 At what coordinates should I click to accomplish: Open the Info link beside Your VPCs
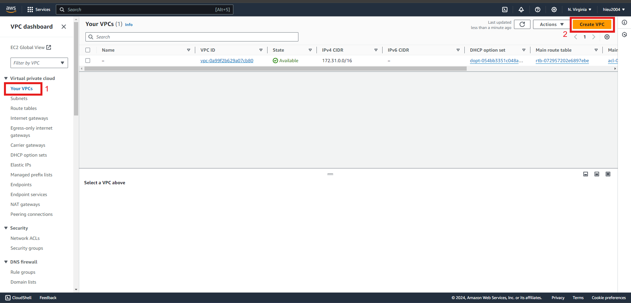[129, 25]
